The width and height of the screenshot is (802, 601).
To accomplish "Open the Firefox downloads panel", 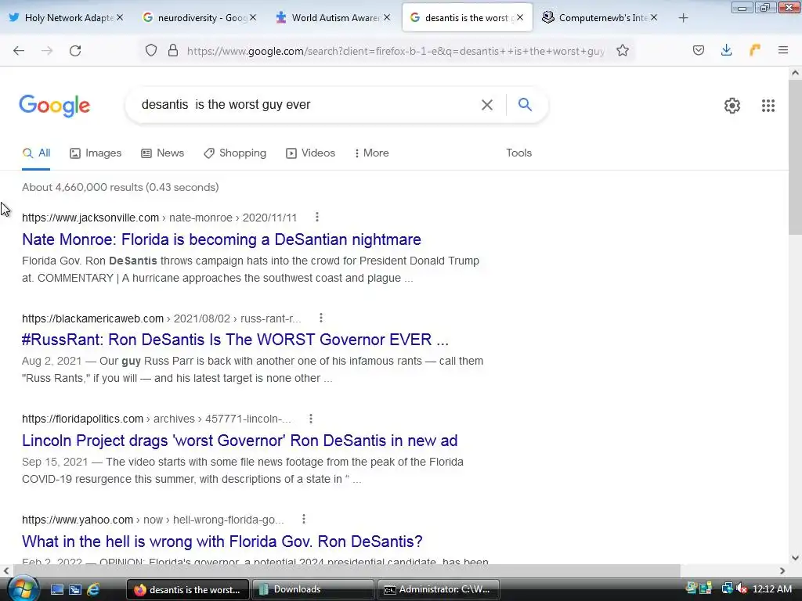I will pyautogui.click(x=726, y=50).
